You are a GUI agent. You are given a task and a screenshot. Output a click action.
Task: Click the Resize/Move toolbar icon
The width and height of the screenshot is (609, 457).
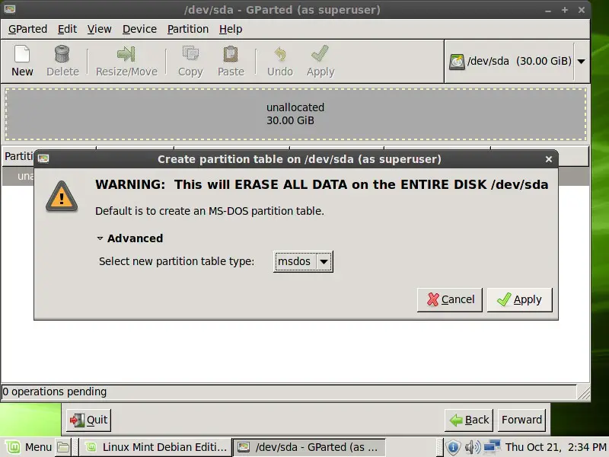coord(126,54)
